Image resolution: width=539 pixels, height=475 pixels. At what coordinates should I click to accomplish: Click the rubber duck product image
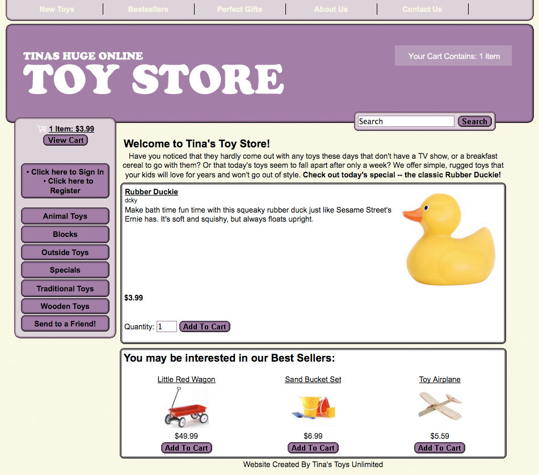[x=448, y=238]
